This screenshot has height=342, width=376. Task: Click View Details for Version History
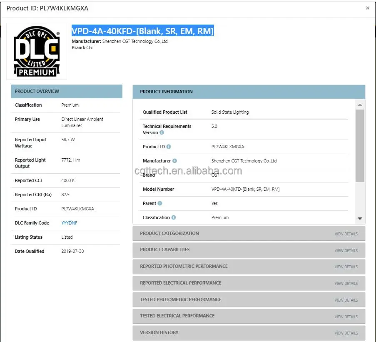(346, 333)
